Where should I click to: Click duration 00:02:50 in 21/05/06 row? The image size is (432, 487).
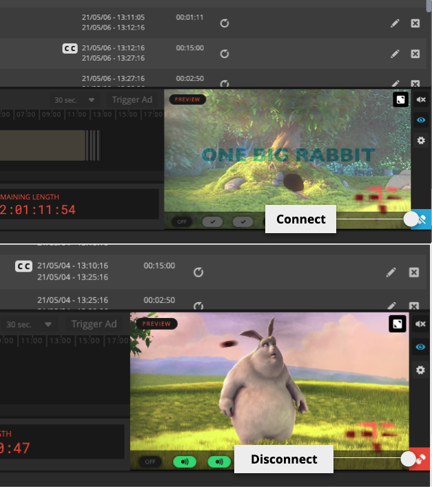189,78
